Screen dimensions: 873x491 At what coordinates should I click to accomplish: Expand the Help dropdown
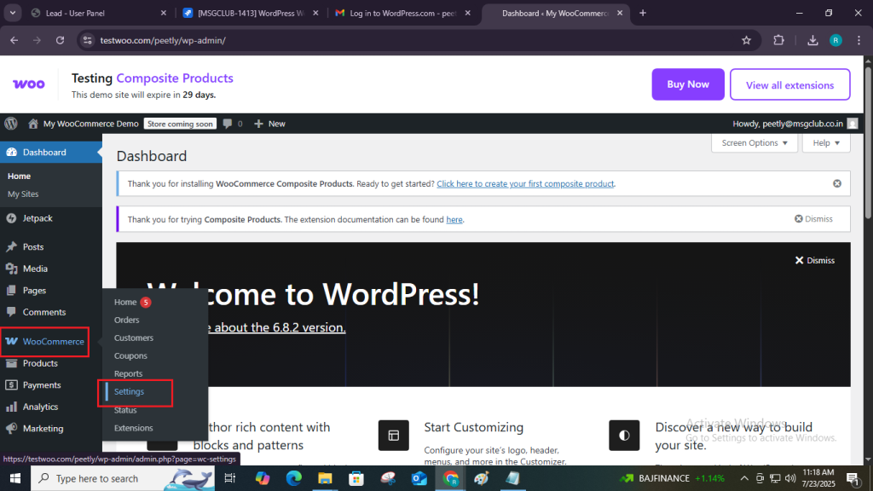[826, 143]
